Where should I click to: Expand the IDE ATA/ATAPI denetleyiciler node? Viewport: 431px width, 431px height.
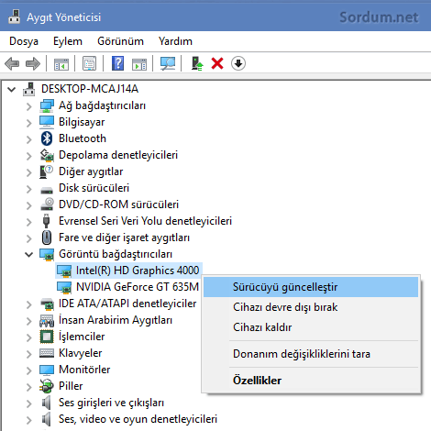pyautogui.click(x=28, y=304)
